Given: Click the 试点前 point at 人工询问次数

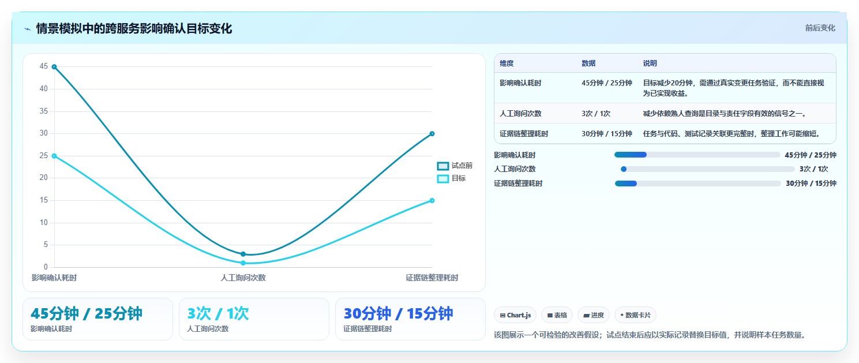Looking at the screenshot, I should [x=243, y=254].
